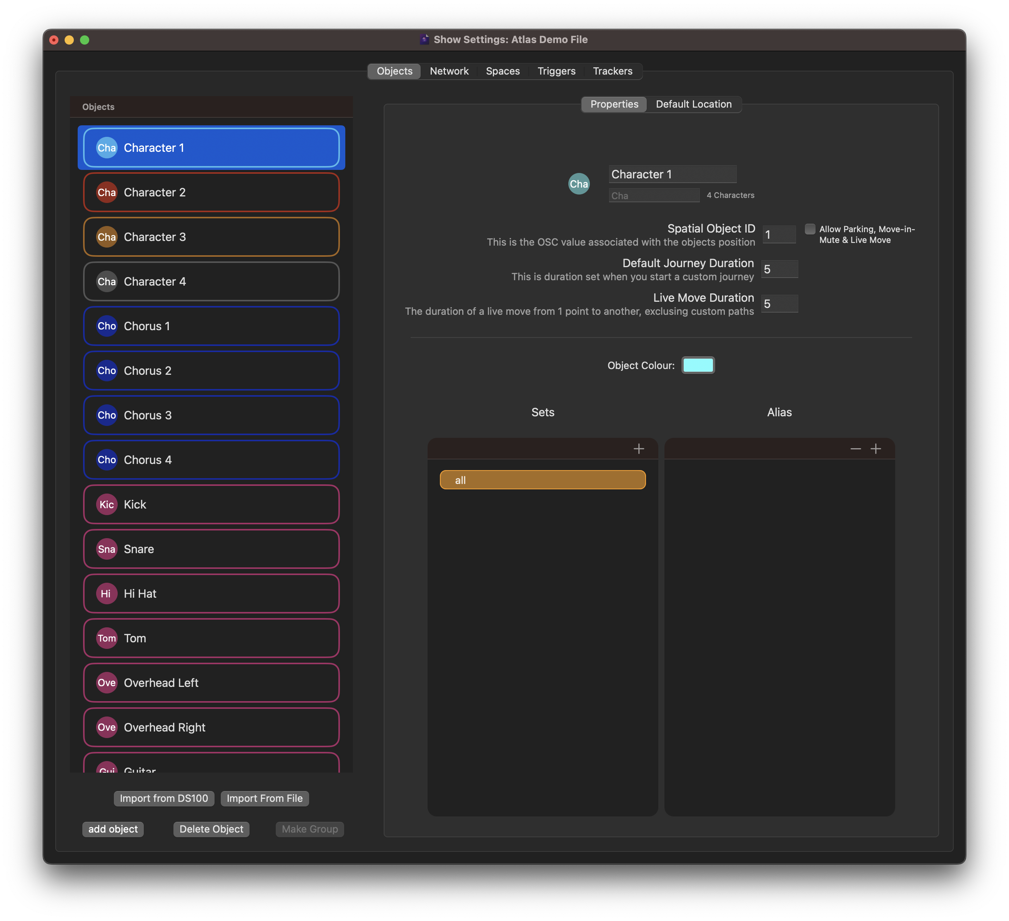The image size is (1009, 921).
Task: Switch to Default Location tab
Action: click(x=693, y=104)
